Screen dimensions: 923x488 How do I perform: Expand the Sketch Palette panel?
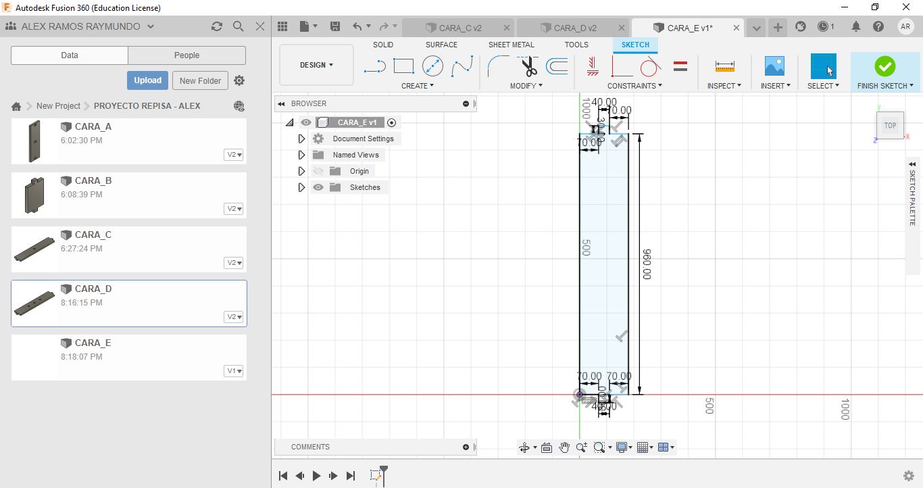pyautogui.click(x=912, y=164)
